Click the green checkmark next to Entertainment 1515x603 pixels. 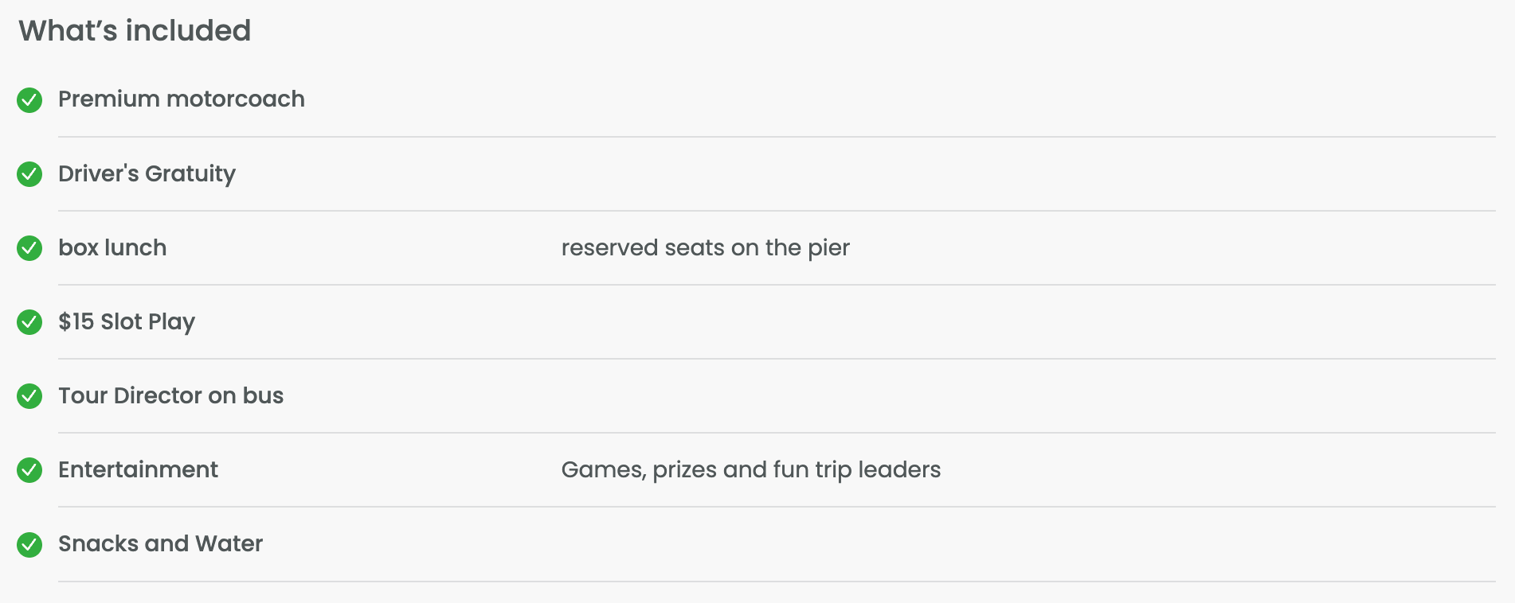click(29, 470)
